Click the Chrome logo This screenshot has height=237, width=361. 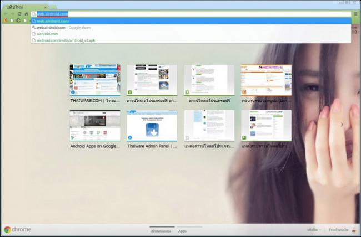(x=18, y=229)
